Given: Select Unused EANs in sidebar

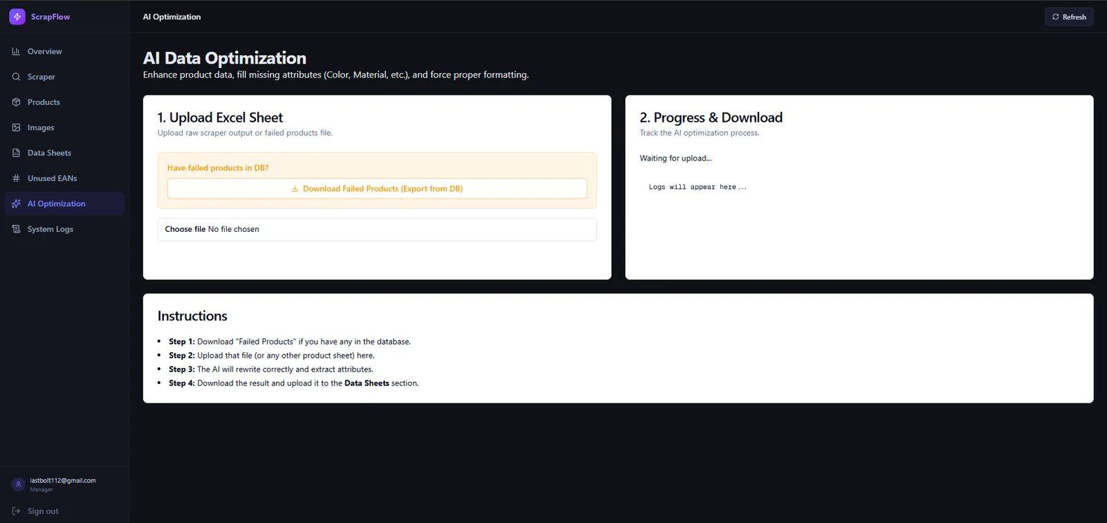Looking at the screenshot, I should pyautogui.click(x=64, y=178).
